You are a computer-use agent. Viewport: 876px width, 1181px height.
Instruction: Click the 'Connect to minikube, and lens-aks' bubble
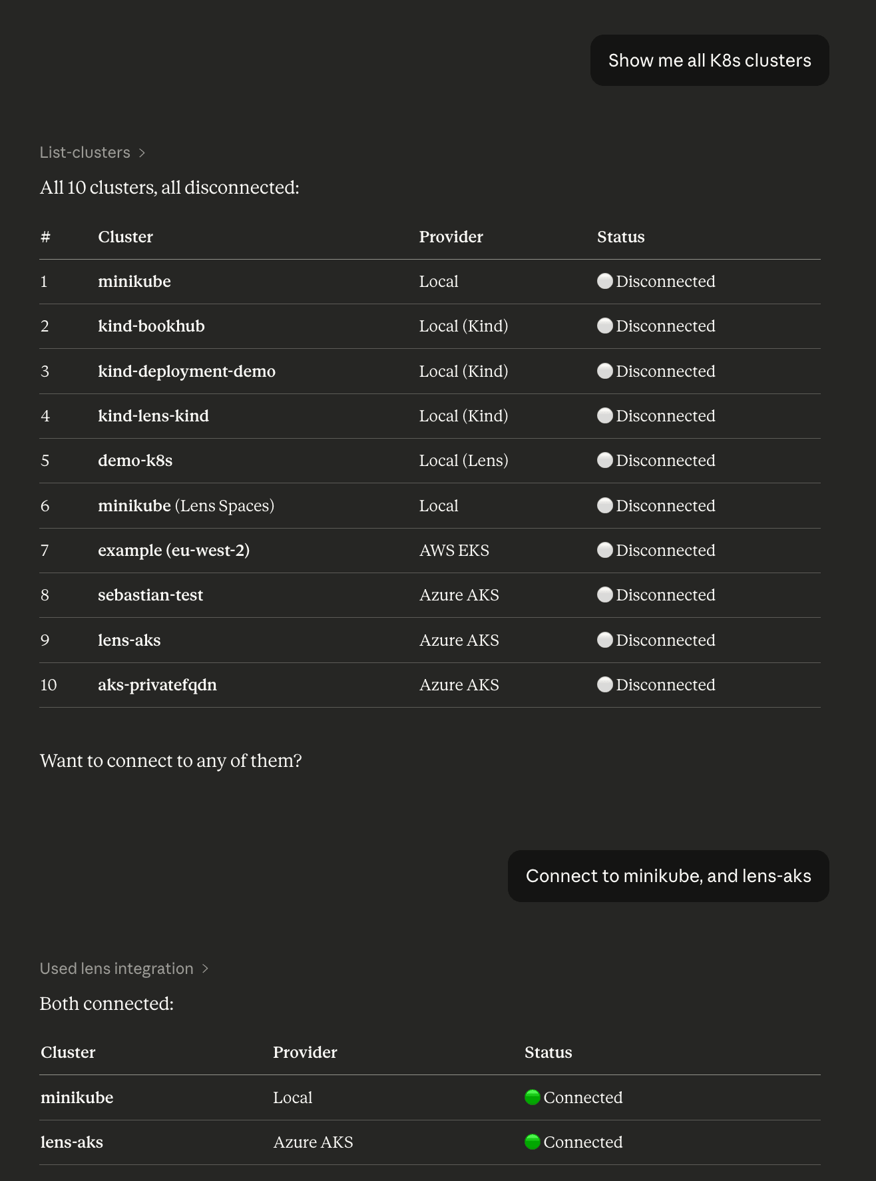point(668,876)
